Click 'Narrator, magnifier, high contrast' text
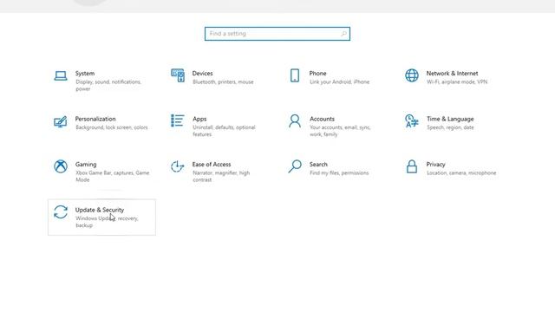This screenshot has height=312, width=555. 221,176
